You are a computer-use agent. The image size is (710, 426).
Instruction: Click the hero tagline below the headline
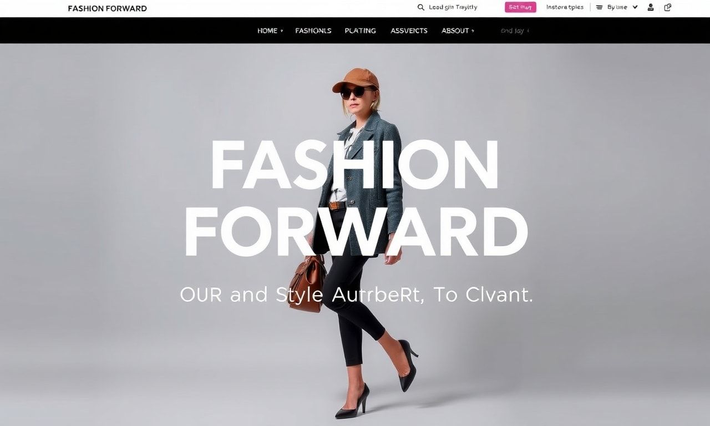click(x=356, y=295)
